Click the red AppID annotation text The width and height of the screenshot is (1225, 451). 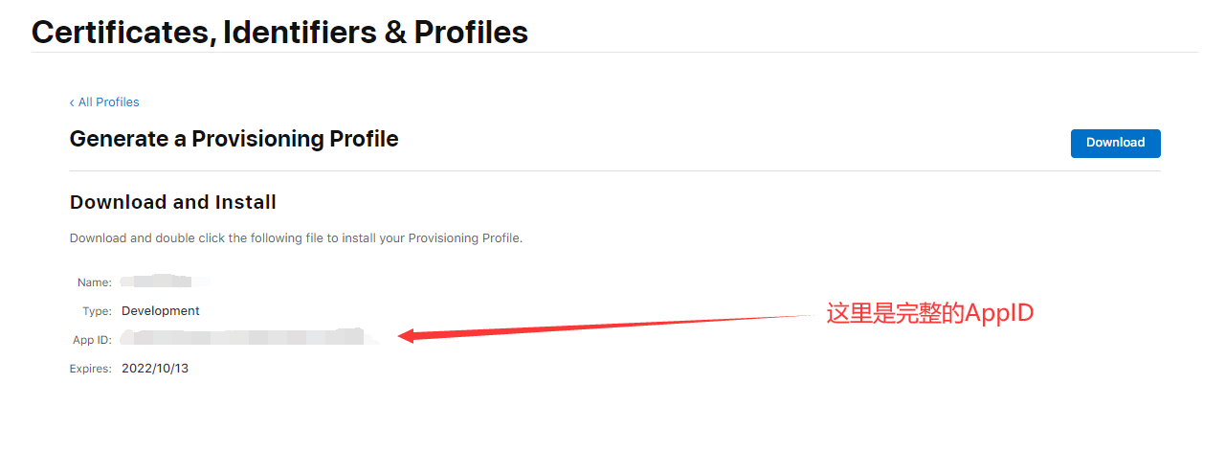pyautogui.click(x=929, y=313)
